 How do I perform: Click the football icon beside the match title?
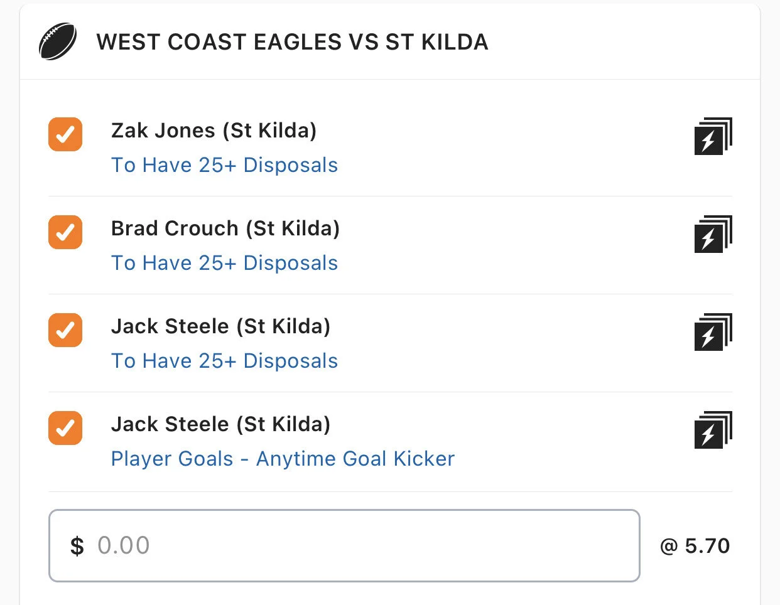[58, 42]
